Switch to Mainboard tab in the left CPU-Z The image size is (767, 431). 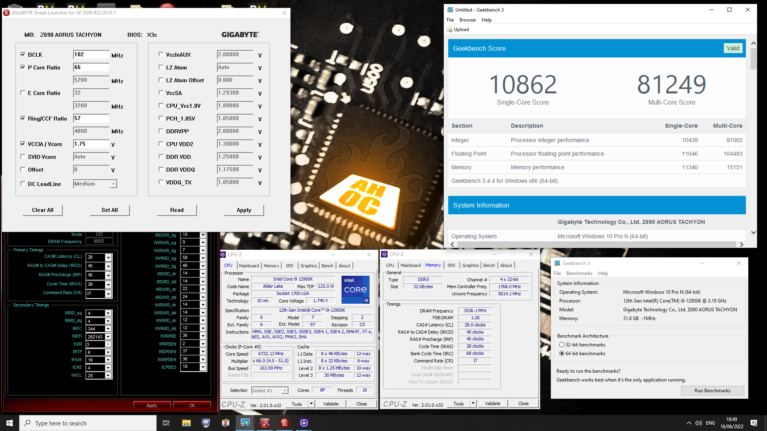click(x=249, y=266)
